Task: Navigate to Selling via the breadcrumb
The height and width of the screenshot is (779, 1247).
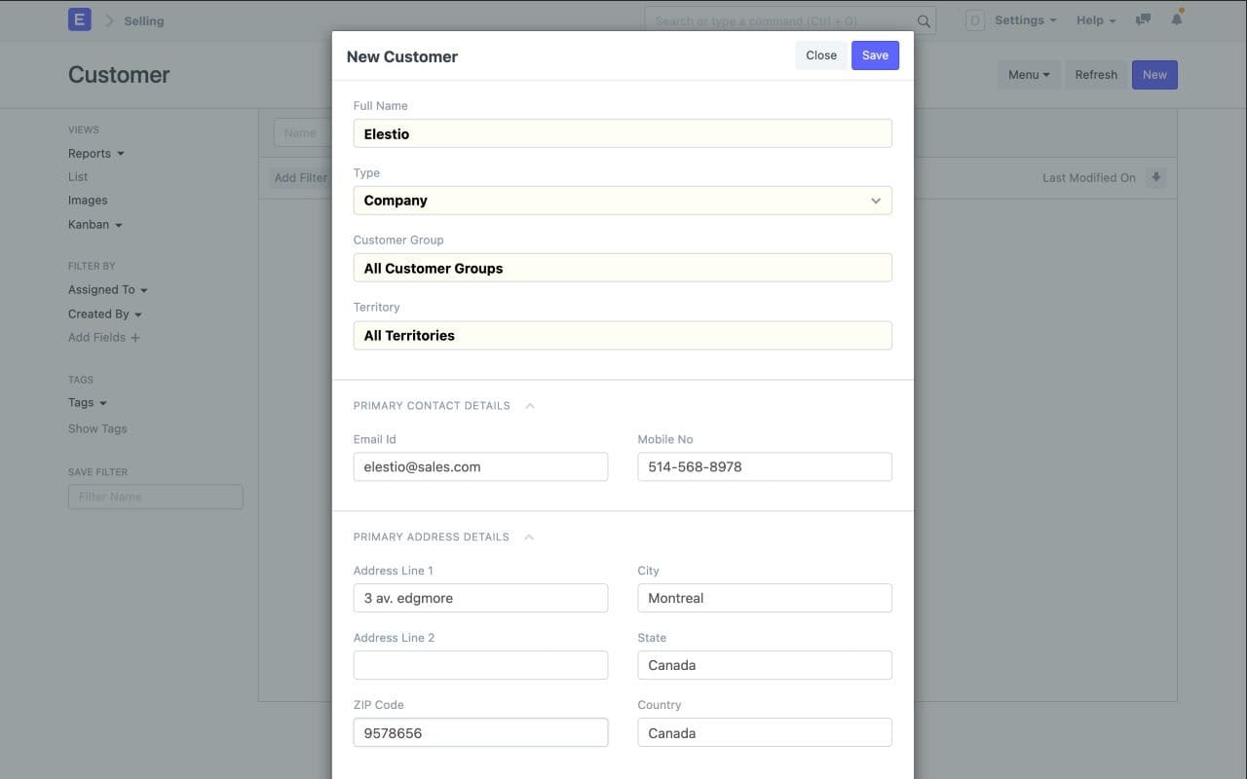Action: coord(143,19)
